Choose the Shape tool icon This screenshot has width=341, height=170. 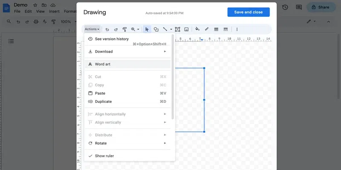[156, 29]
